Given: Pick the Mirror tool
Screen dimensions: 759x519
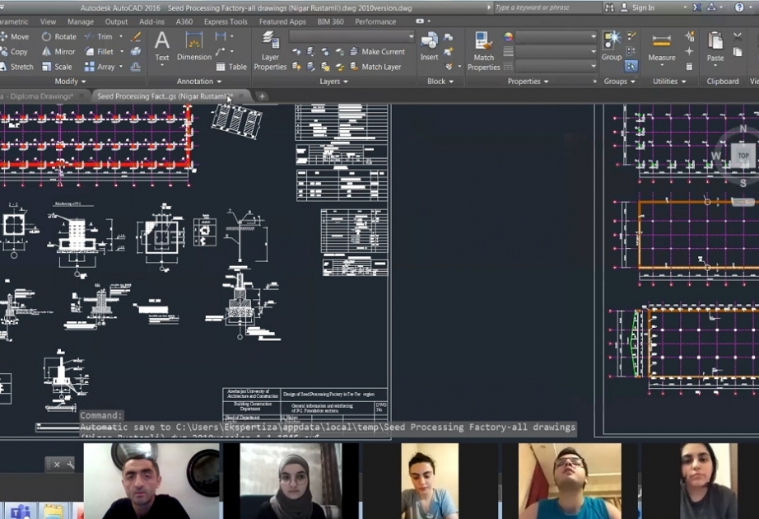Looking at the screenshot, I should tap(58, 51).
